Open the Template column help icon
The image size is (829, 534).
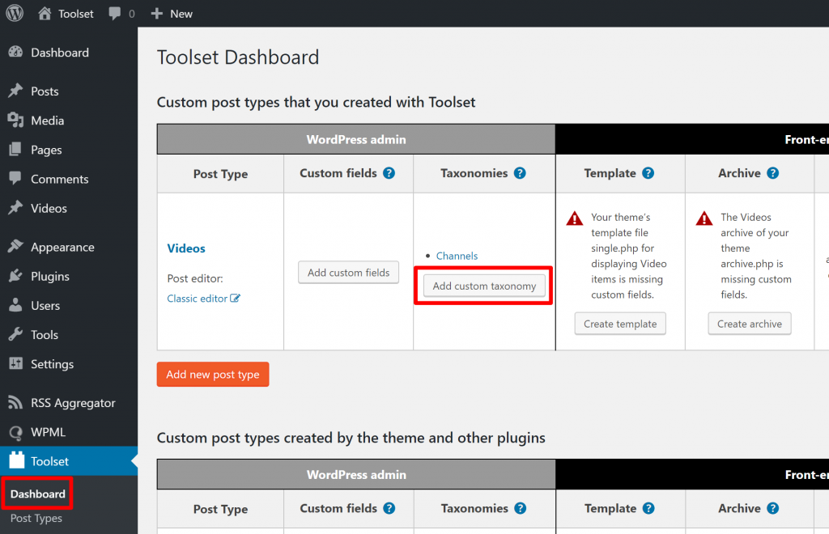[648, 173]
